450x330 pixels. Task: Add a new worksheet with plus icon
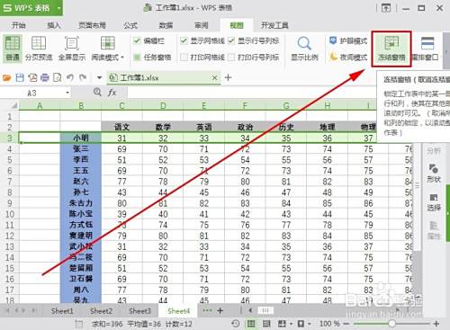[220, 310]
